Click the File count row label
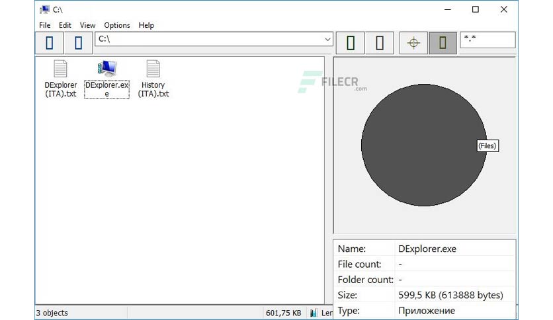This screenshot has height=320, width=553. point(359,264)
